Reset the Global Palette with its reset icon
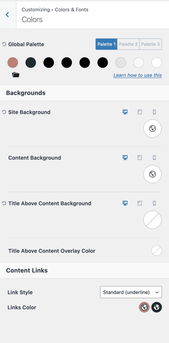The height and width of the screenshot is (343, 169). (x=4, y=44)
